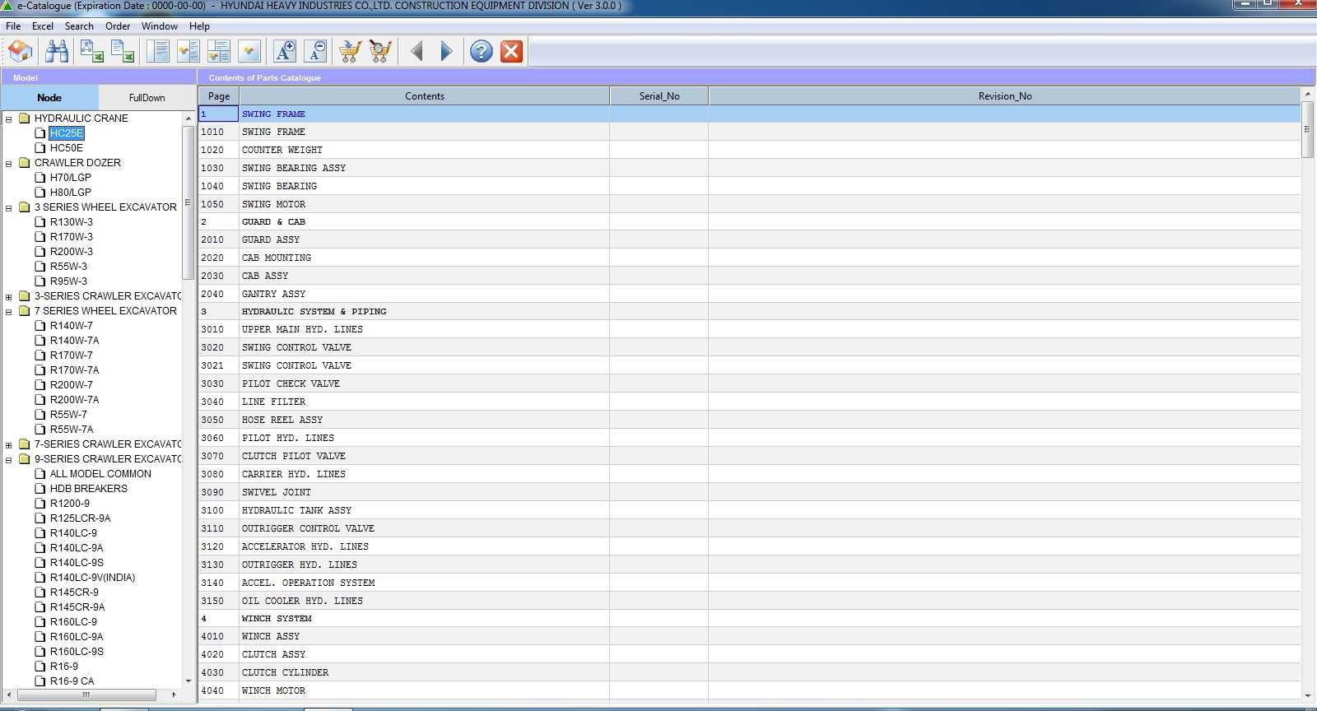
Task: Expand the 7-SERIES CRAWLER EXCAVATOR node
Action: (9, 444)
